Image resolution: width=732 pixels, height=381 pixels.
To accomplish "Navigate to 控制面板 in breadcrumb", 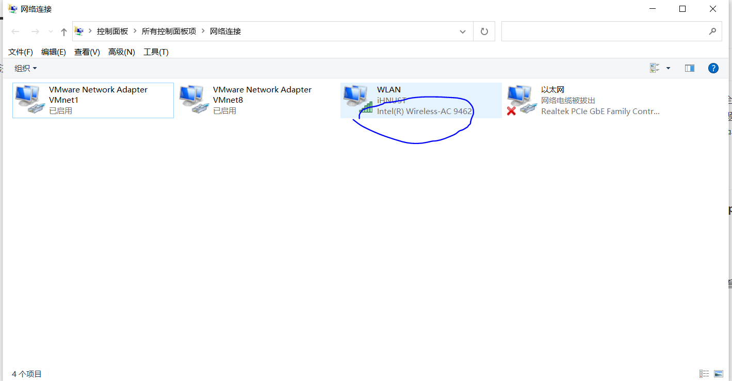I will (112, 31).
